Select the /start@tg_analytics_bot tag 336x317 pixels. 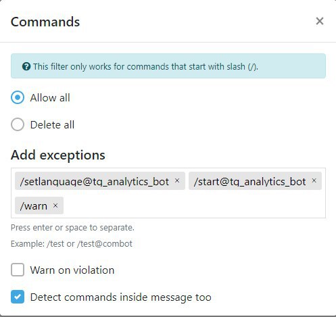point(249,181)
